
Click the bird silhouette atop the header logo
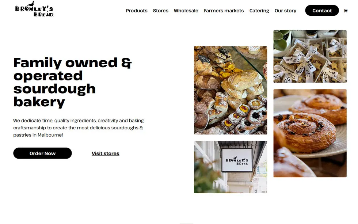(x=31, y=4)
